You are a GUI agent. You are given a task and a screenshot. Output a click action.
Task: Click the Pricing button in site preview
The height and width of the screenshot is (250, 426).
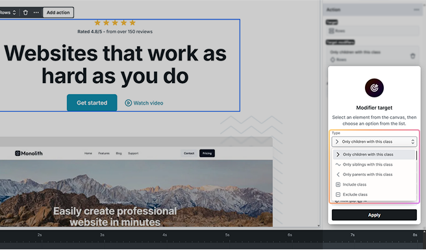tap(207, 153)
